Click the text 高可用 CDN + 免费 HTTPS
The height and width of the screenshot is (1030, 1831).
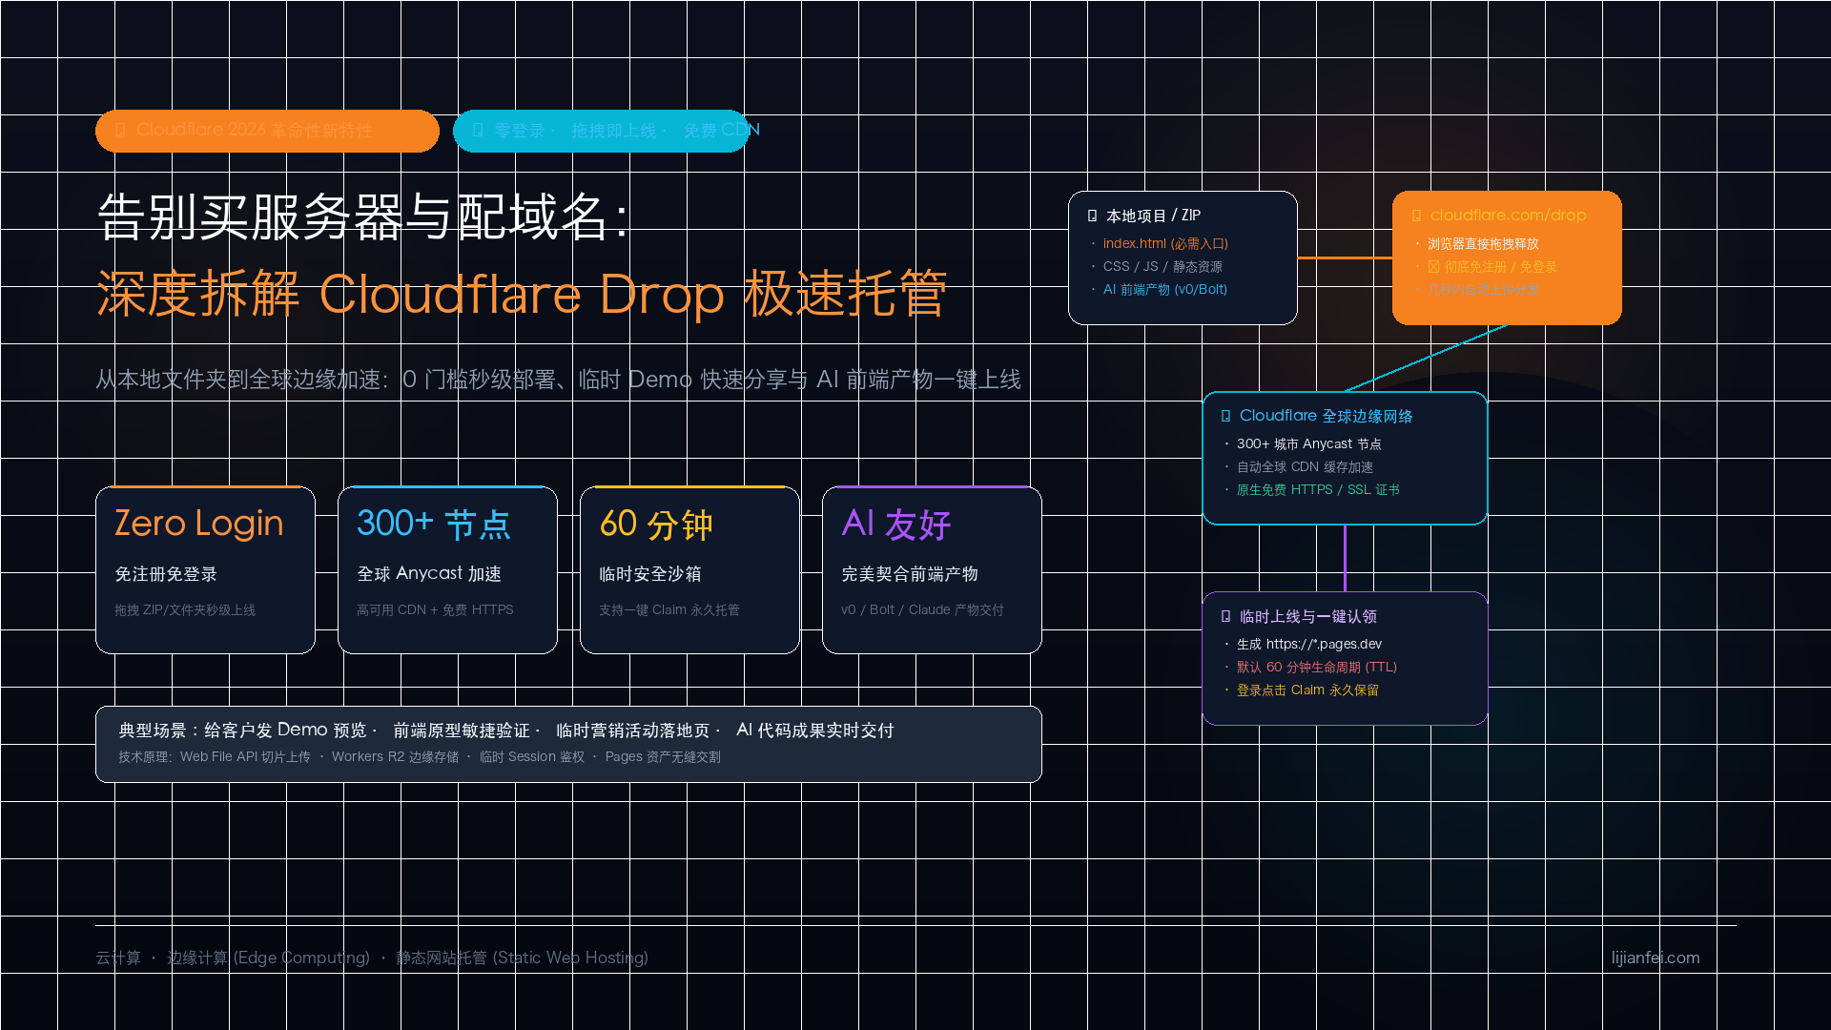click(x=435, y=610)
